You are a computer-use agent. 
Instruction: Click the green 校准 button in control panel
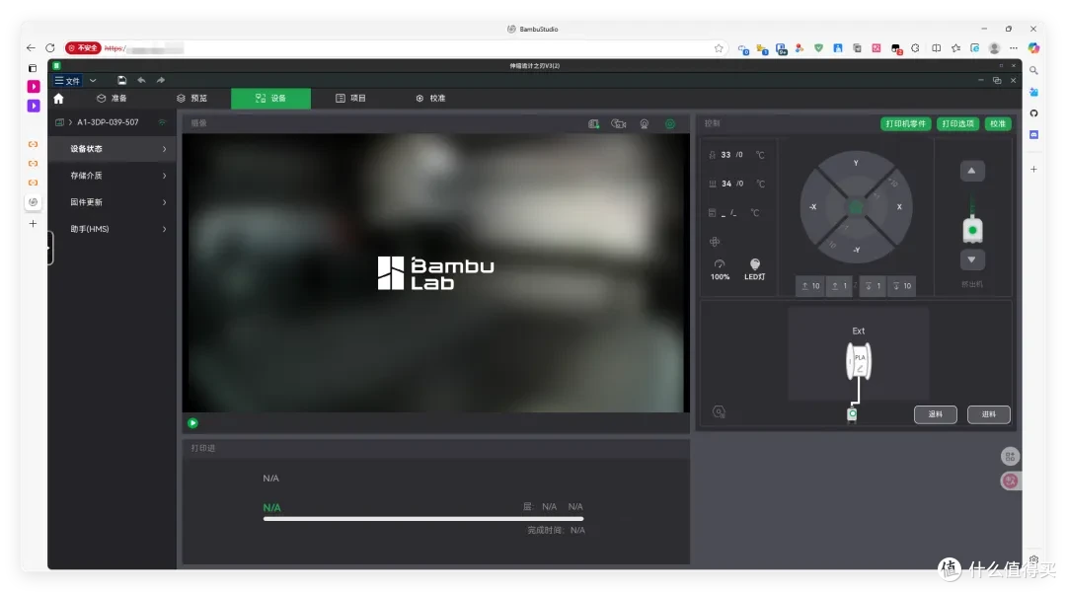[x=997, y=123]
